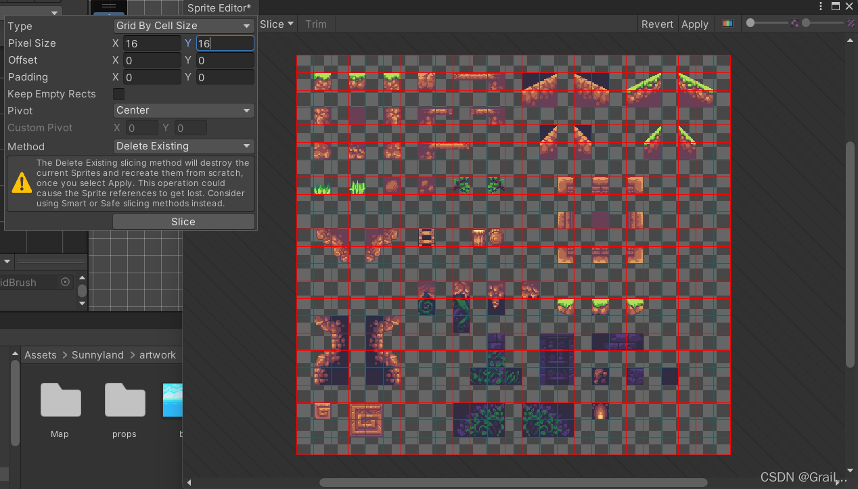Click the Revert button
The height and width of the screenshot is (489, 858).
click(x=657, y=24)
